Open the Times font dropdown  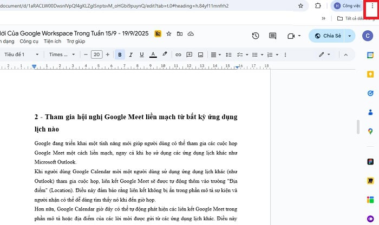click(62, 54)
